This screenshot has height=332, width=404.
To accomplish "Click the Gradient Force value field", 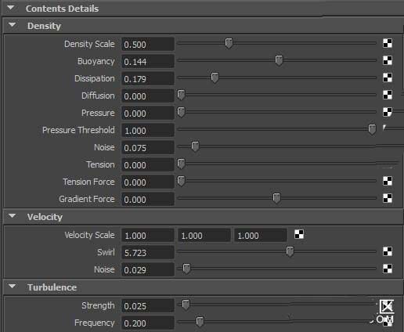I will click(x=148, y=199).
